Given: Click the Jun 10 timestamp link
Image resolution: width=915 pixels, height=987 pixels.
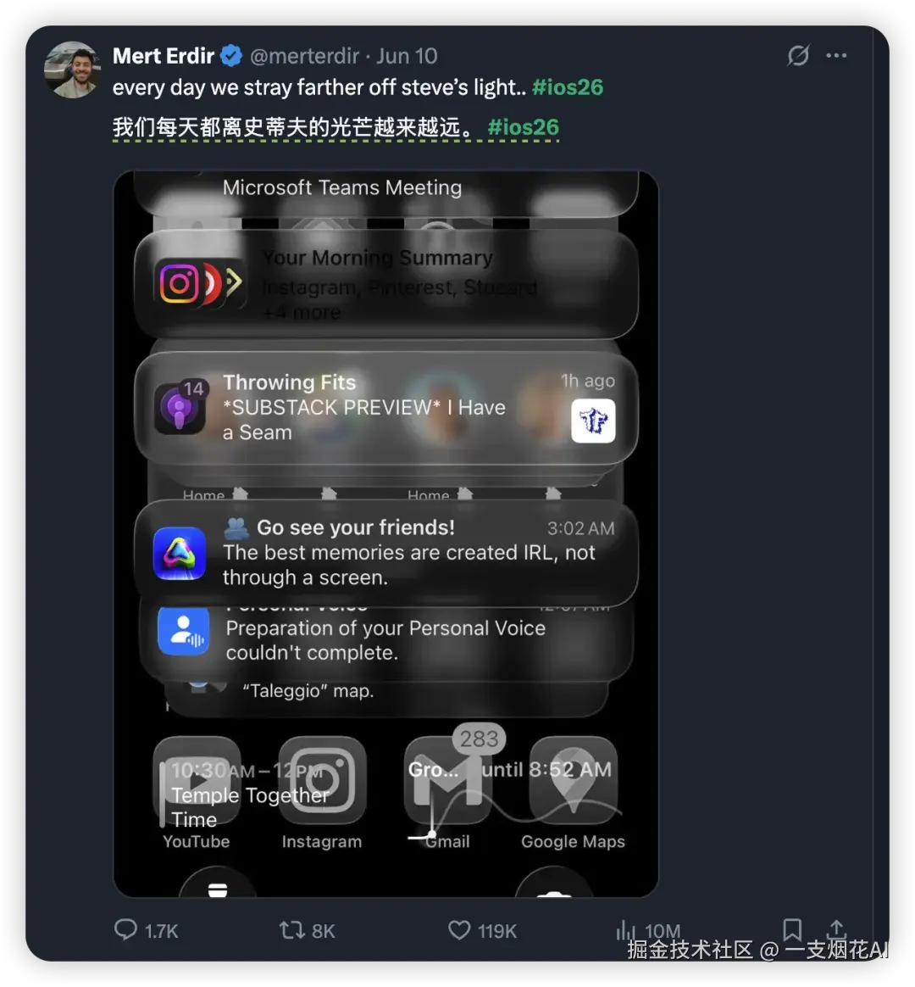Looking at the screenshot, I should coord(408,55).
